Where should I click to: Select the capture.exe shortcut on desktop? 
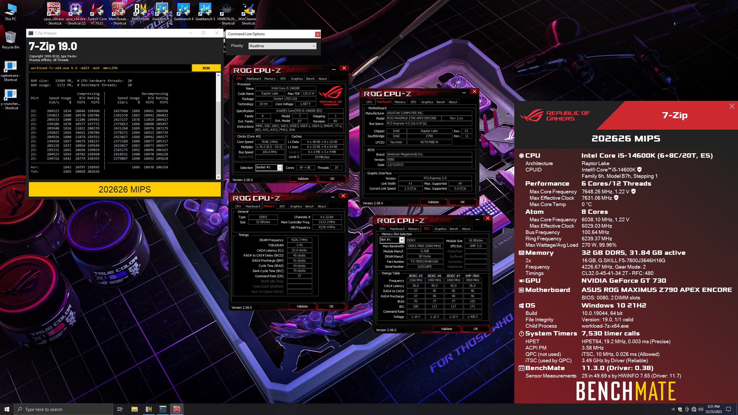coord(11,71)
